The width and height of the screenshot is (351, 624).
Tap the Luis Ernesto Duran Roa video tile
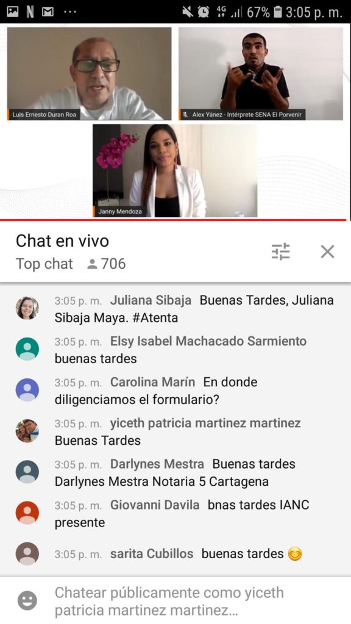pyautogui.click(x=89, y=74)
